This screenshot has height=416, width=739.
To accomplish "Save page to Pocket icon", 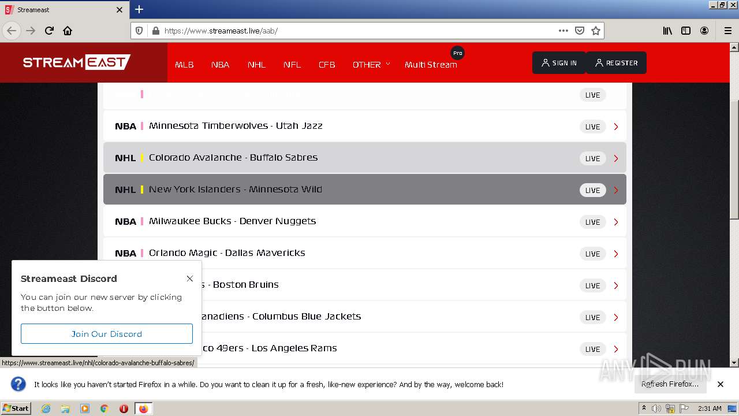I will [580, 31].
